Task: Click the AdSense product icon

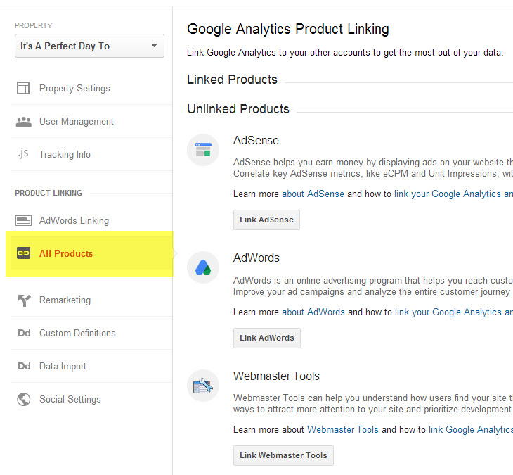Action: pos(203,150)
